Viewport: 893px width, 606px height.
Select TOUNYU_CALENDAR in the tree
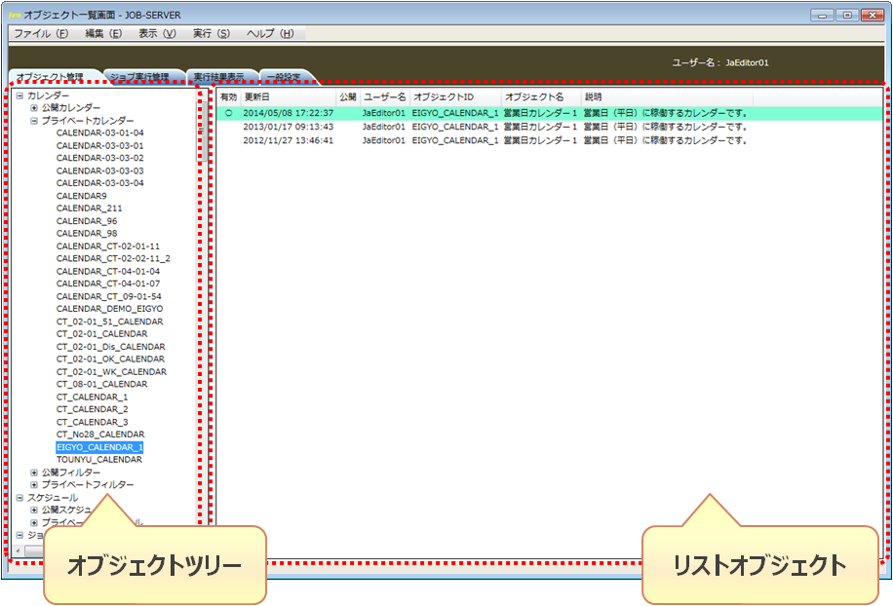coord(98,460)
